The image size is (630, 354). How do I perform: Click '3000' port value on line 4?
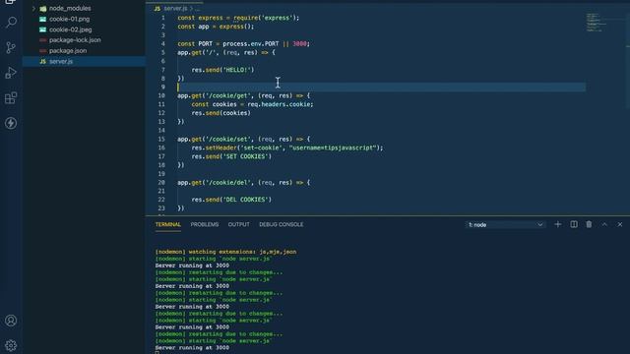[x=299, y=43]
